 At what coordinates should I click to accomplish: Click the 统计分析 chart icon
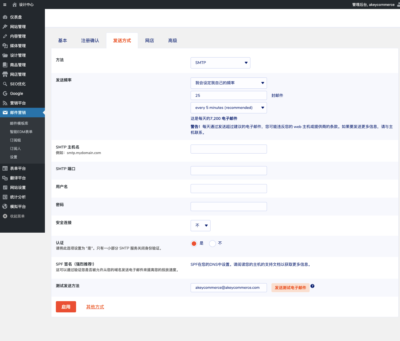tap(5, 197)
